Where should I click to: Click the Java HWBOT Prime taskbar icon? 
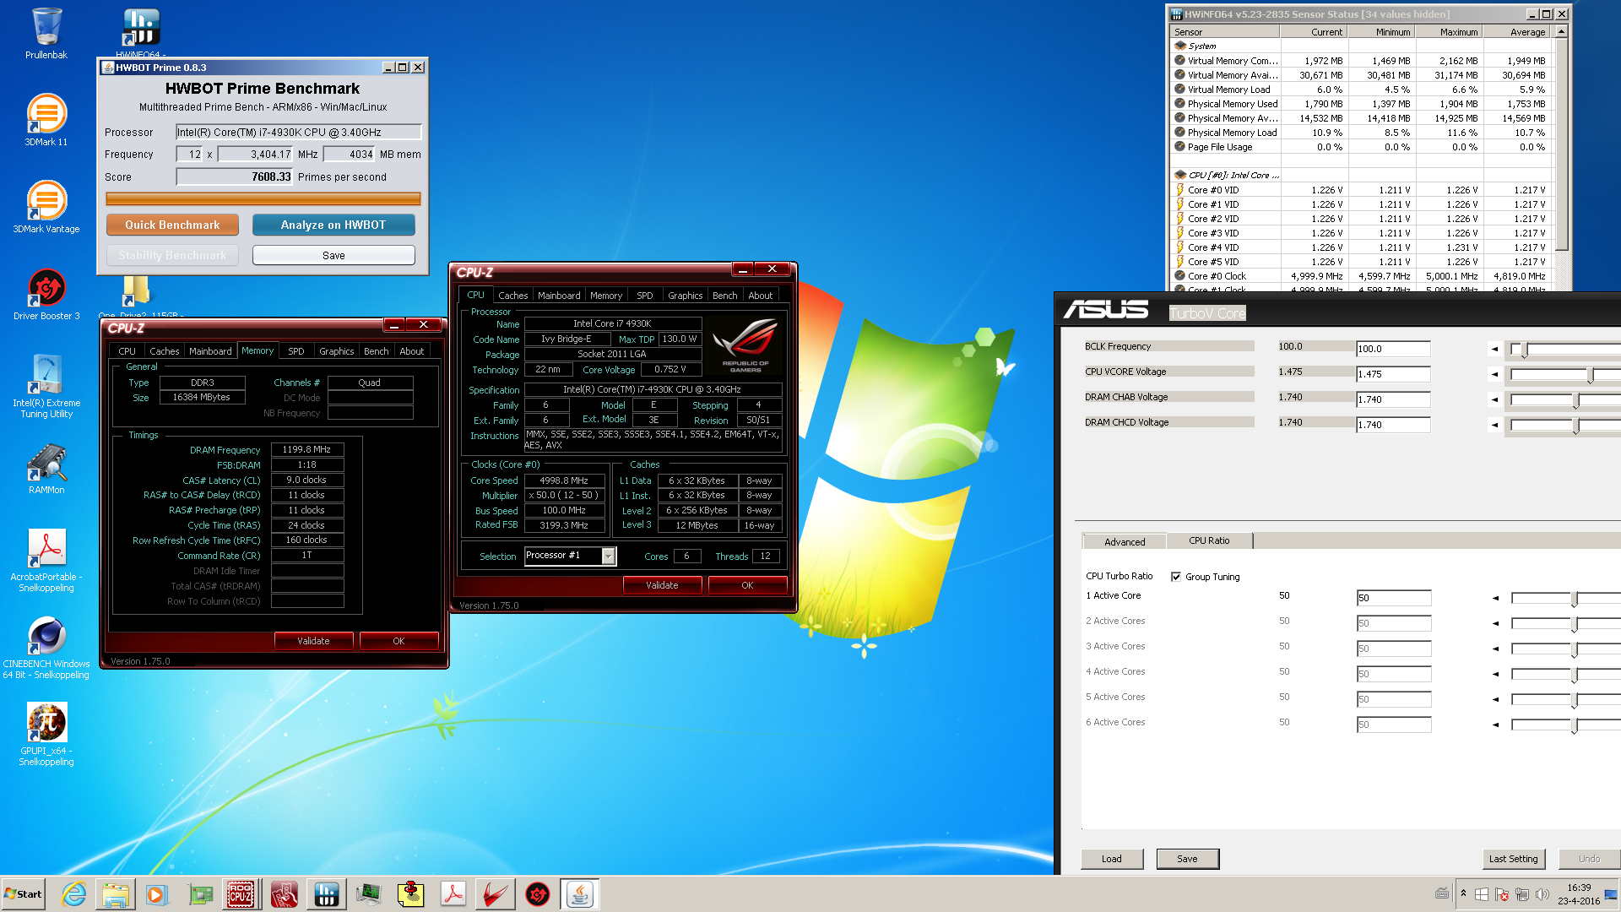tap(580, 894)
